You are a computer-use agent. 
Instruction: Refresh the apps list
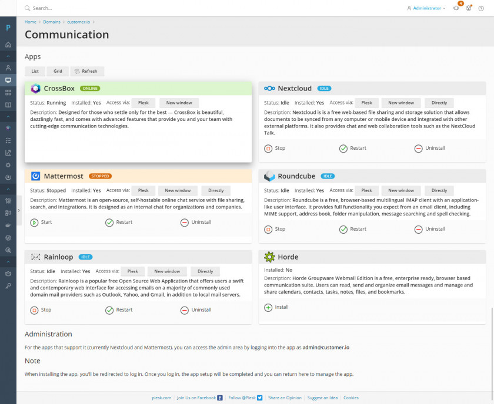pos(87,71)
